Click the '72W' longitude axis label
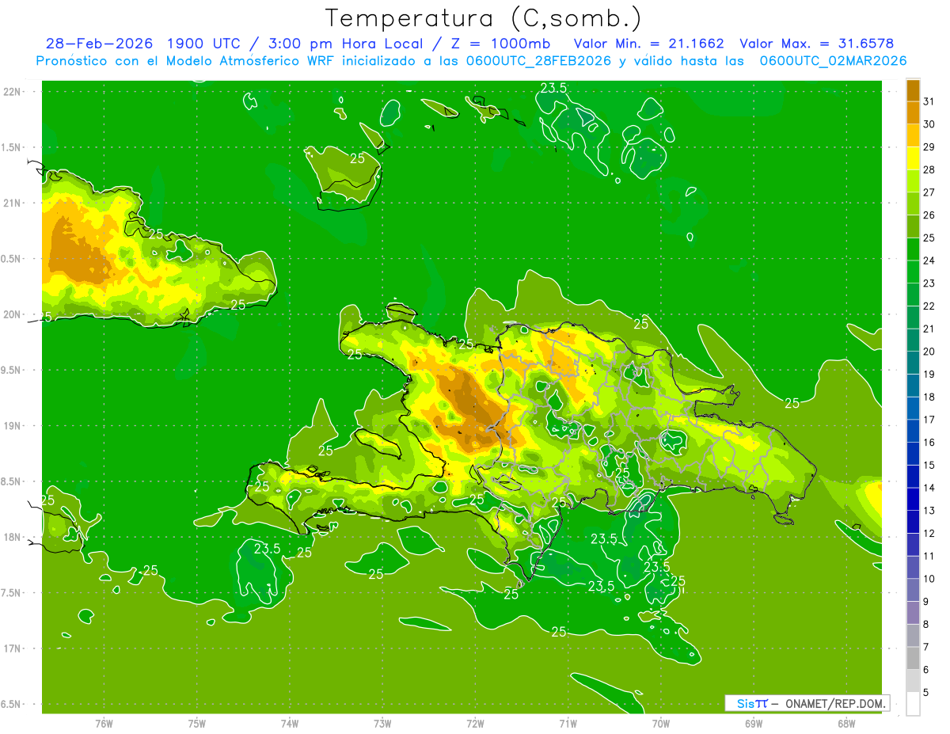This screenshot has height=734, width=950. click(x=475, y=724)
